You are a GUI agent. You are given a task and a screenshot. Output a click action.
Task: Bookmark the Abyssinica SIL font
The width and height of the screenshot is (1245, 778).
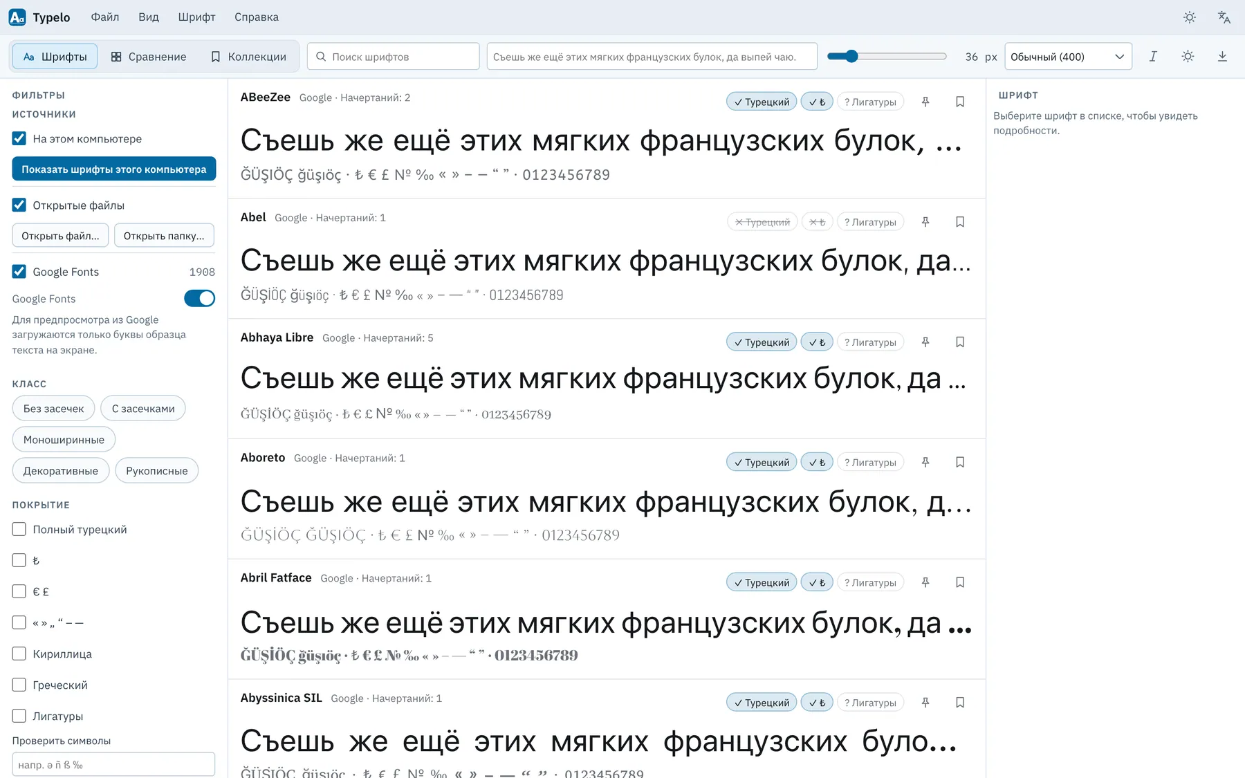(960, 703)
